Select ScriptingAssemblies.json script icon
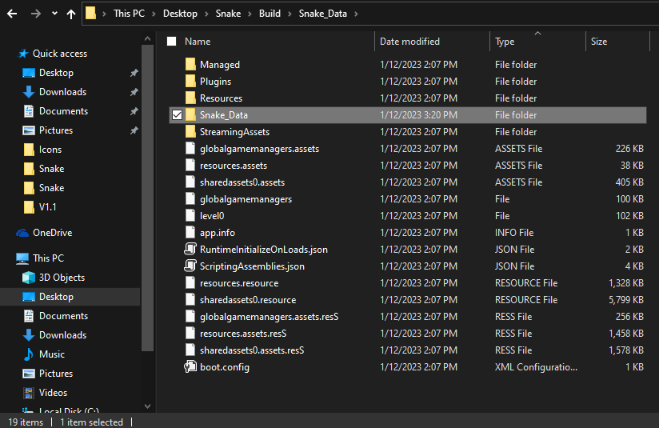 point(190,266)
